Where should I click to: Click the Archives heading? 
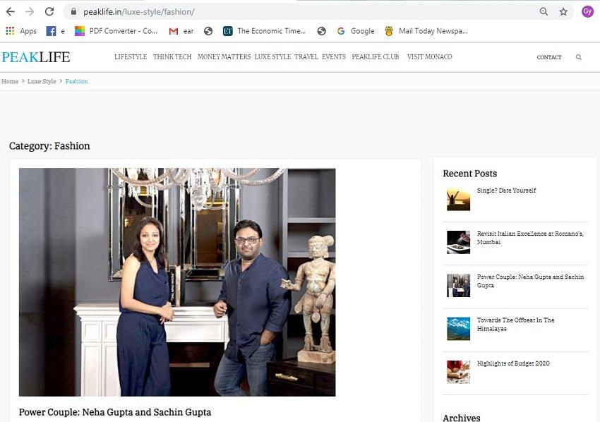click(x=462, y=417)
